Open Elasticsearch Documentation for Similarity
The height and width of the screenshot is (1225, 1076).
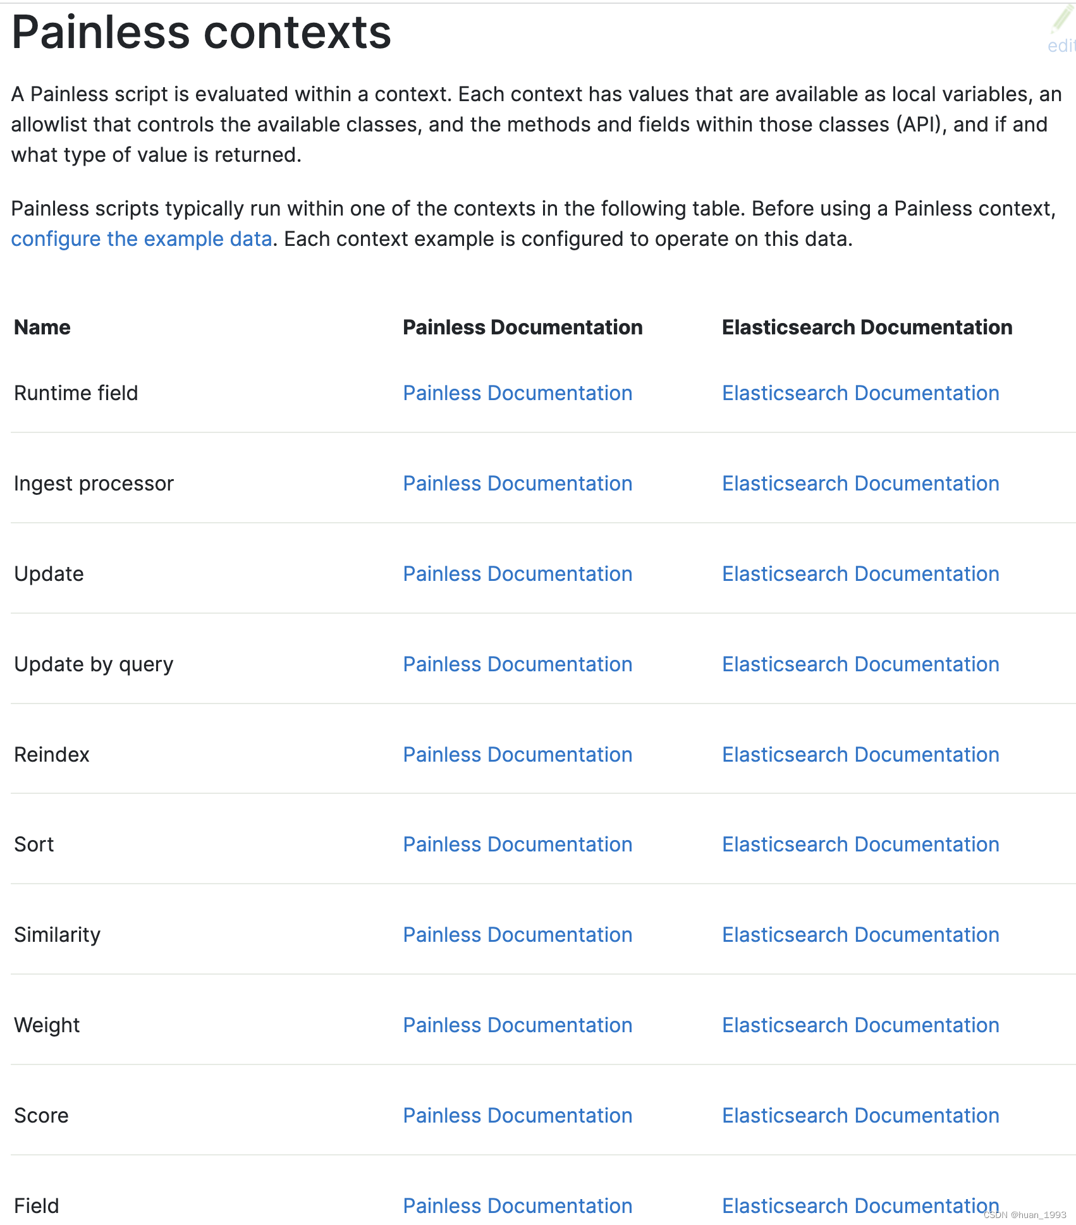tap(860, 935)
